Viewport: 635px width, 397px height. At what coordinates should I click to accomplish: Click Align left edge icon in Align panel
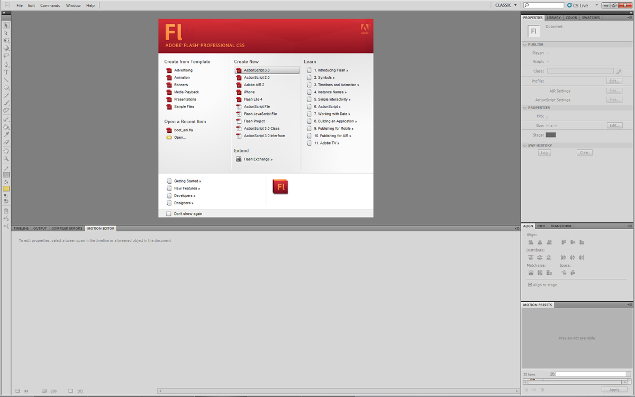point(531,242)
